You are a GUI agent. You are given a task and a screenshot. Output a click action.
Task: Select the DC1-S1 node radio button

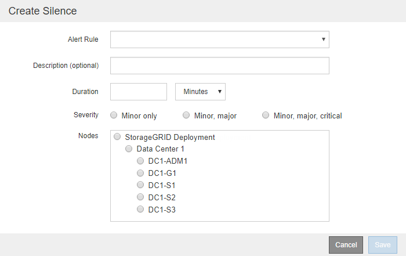click(x=140, y=185)
